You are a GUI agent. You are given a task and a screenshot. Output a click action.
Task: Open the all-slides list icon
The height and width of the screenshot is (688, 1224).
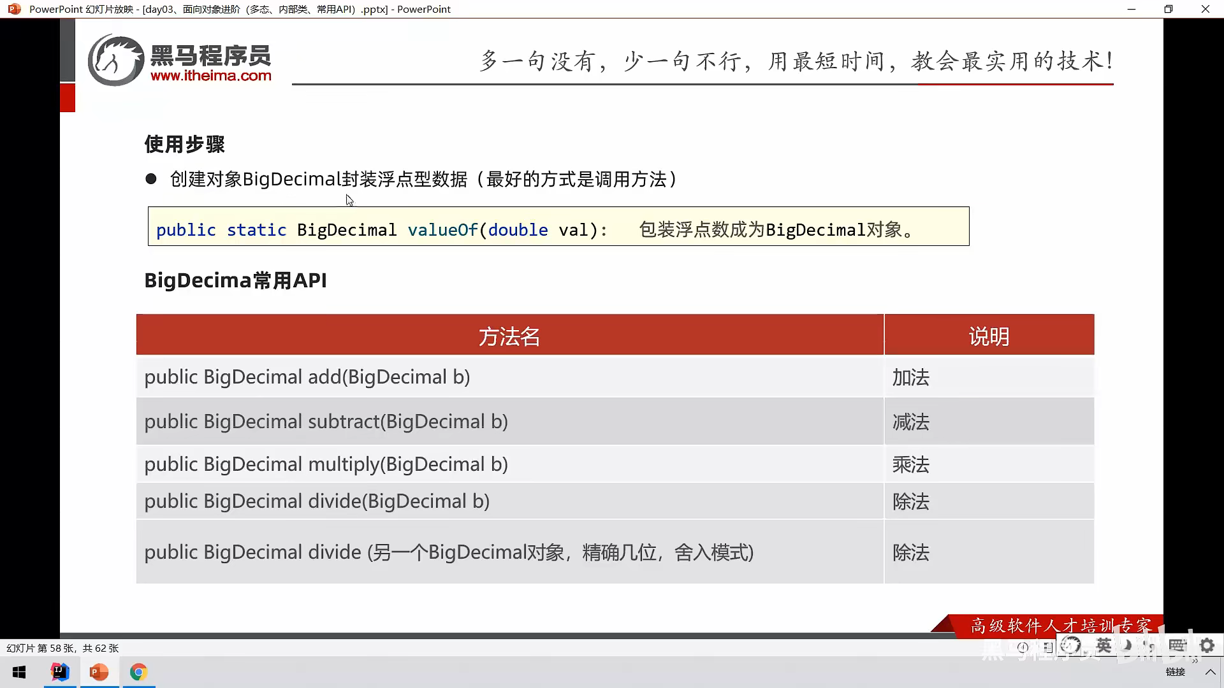pyautogui.click(x=1048, y=647)
